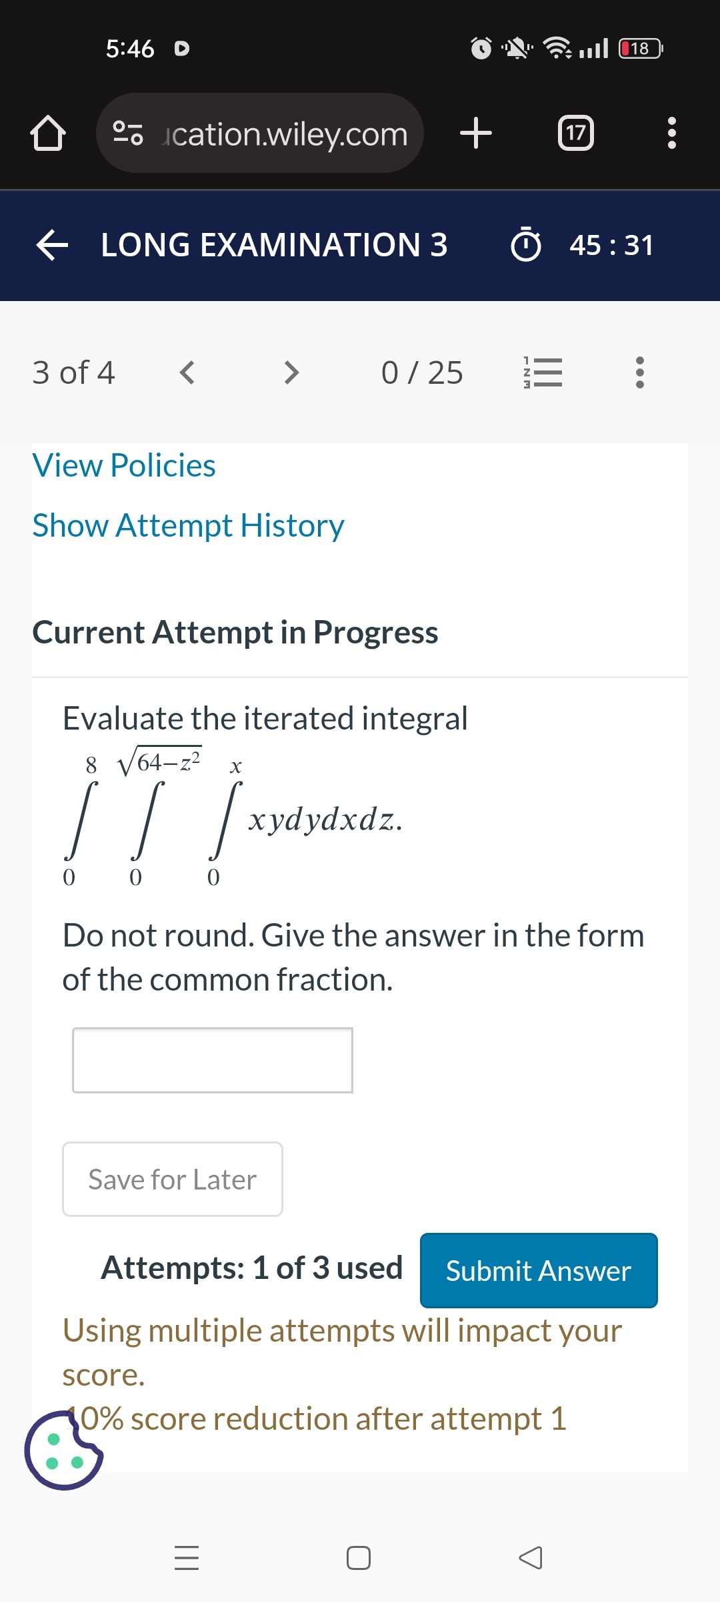The image size is (720, 1602).
Task: Tap the wiley.com address bar
Action: [260, 133]
